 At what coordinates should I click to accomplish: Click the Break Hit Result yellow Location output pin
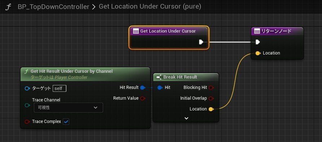pyautogui.click(x=211, y=109)
